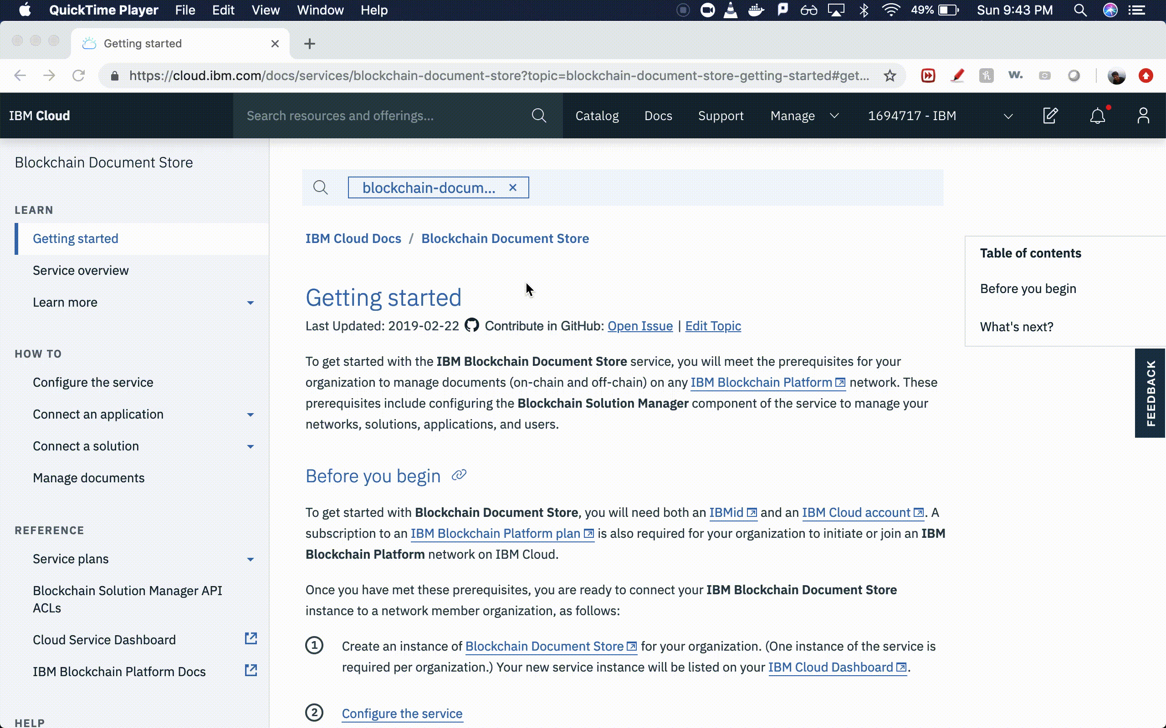1166x728 pixels.
Task: Open notifications bell icon
Action: tap(1098, 116)
